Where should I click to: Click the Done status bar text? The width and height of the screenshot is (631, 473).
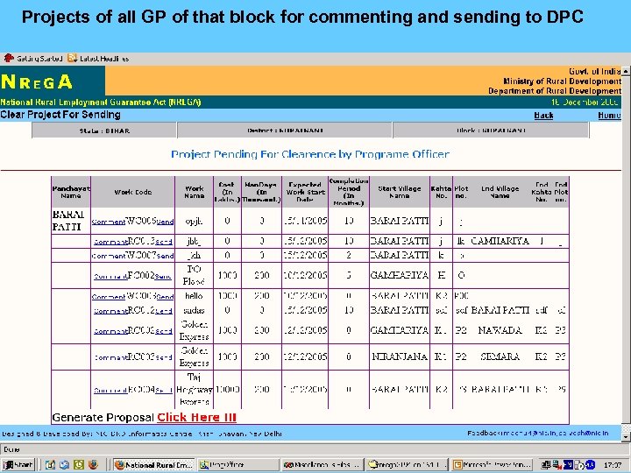point(11,449)
